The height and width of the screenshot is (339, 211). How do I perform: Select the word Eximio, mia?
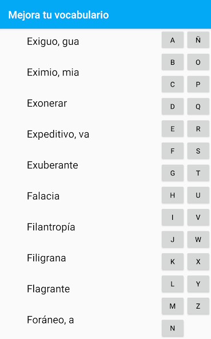(53, 72)
